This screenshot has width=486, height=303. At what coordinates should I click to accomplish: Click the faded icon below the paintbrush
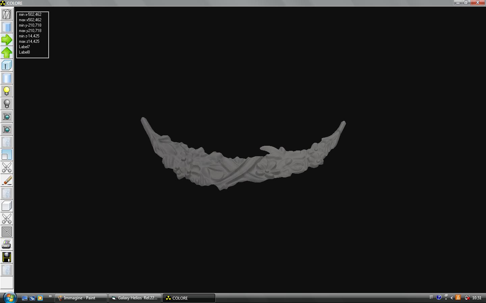pos(7,193)
